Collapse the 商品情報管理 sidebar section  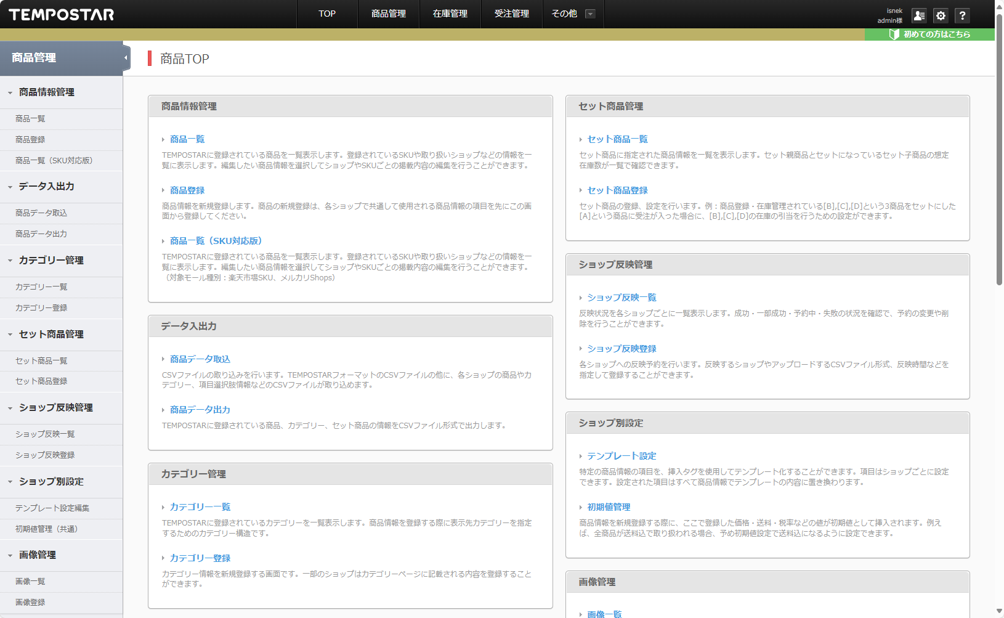(9, 92)
